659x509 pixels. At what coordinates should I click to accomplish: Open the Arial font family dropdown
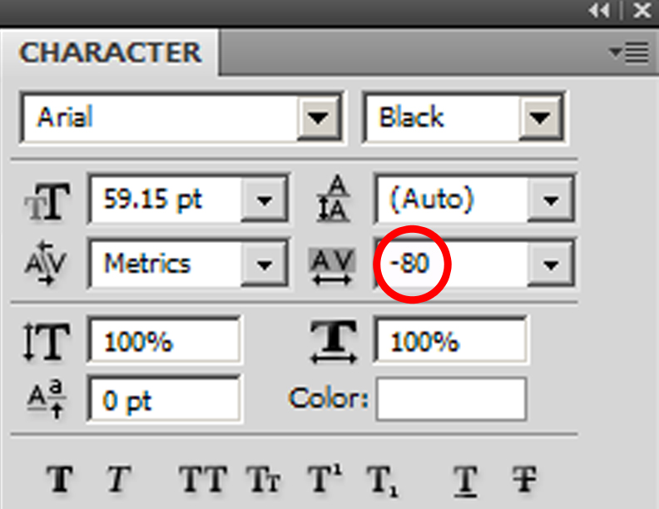pyautogui.click(x=319, y=117)
